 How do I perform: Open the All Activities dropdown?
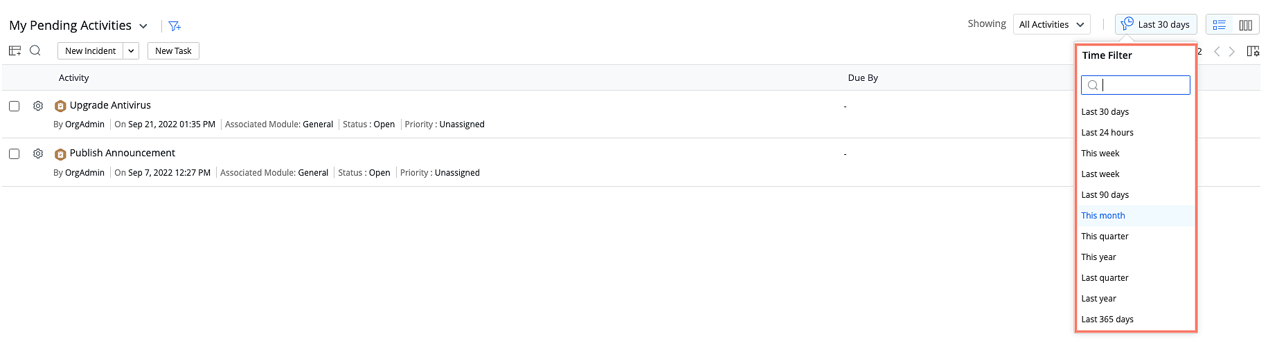(1051, 24)
